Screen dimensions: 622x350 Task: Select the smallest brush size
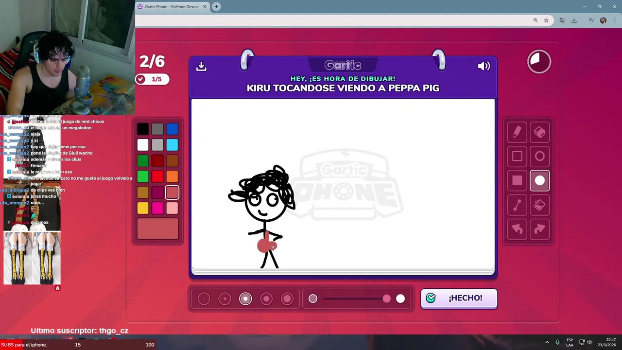click(x=204, y=298)
